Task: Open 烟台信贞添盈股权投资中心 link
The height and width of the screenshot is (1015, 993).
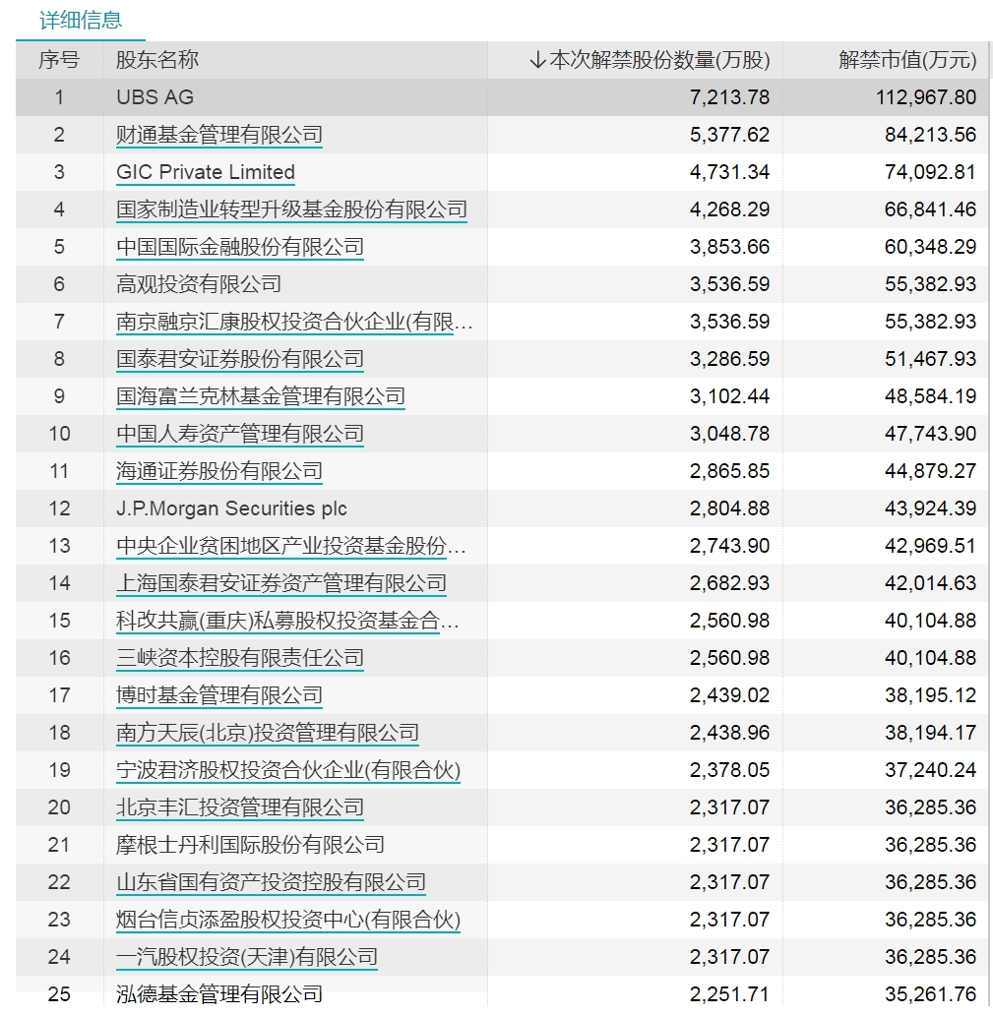Action: tap(288, 920)
